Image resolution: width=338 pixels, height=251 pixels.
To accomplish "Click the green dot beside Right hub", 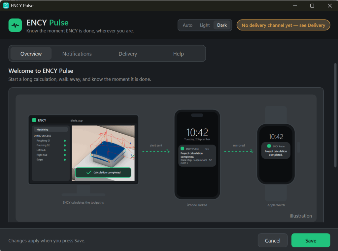I will point(65,155).
